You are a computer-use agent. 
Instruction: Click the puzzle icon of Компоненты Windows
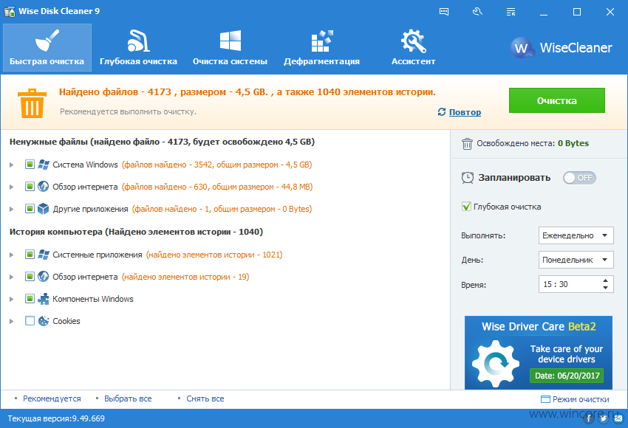[x=44, y=299]
